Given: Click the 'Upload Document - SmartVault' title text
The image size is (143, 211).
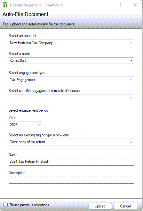Looking at the screenshot, I should 36,5.
